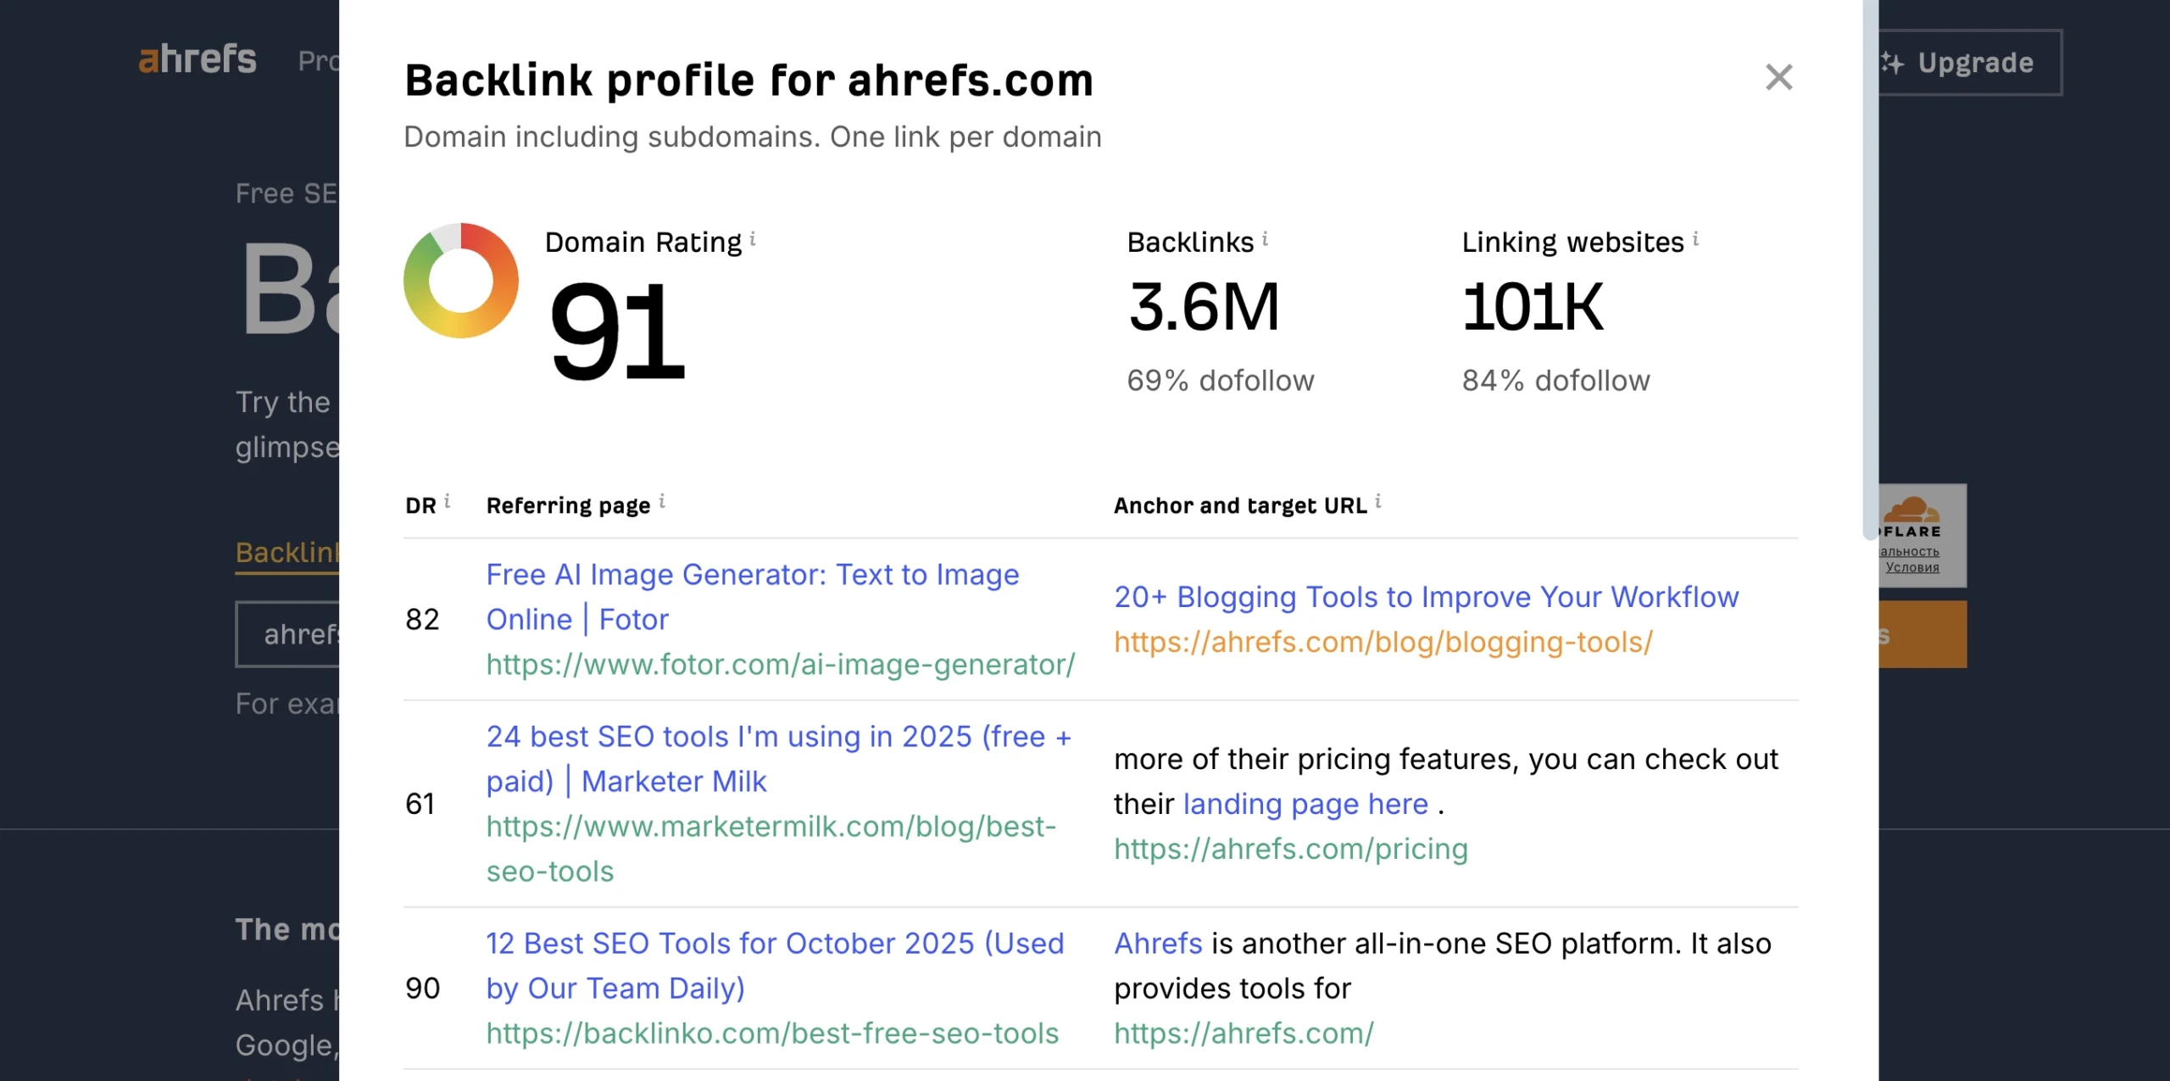Click the Ahrefs logo

[197, 59]
